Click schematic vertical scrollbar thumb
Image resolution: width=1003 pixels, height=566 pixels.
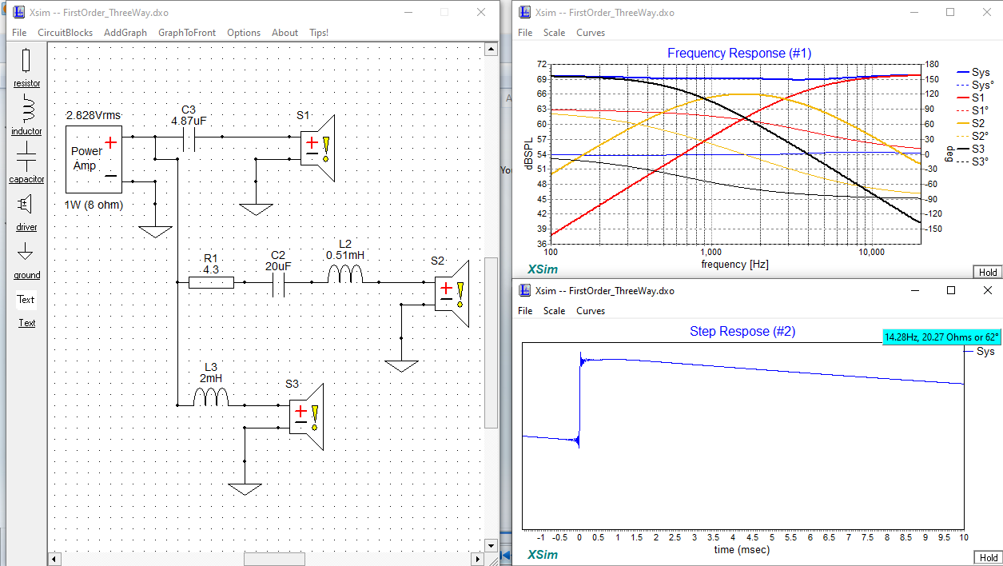coord(492,342)
